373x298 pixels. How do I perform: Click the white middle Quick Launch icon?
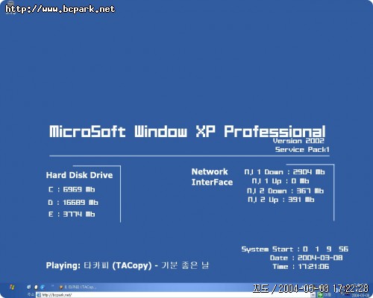(36, 287)
